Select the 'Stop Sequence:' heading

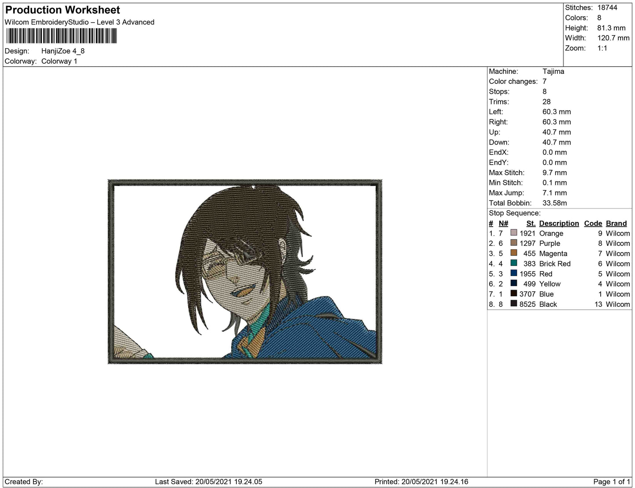click(x=515, y=213)
